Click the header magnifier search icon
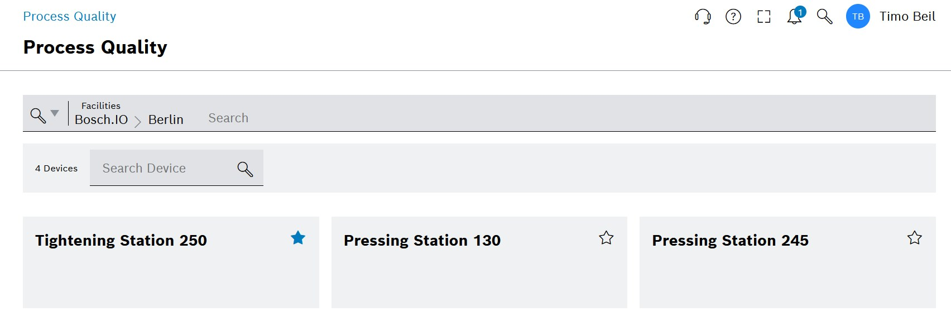Image resolution: width=951 pixels, height=316 pixels. coord(825,17)
